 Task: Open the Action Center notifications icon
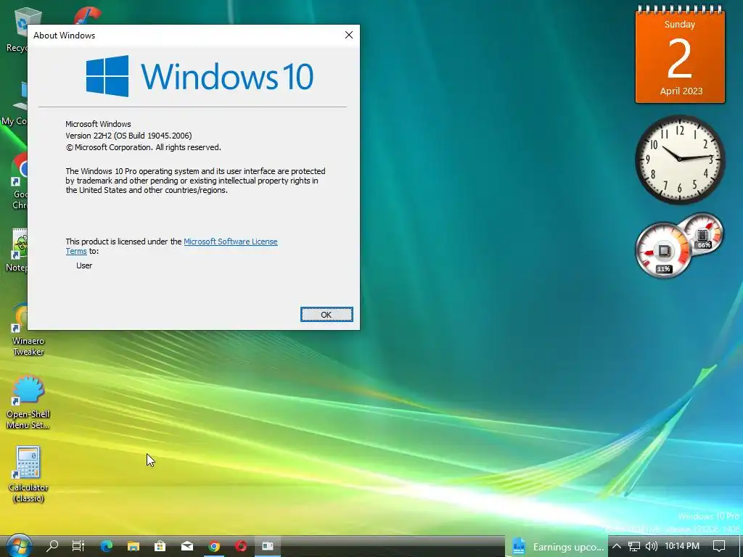click(x=719, y=546)
